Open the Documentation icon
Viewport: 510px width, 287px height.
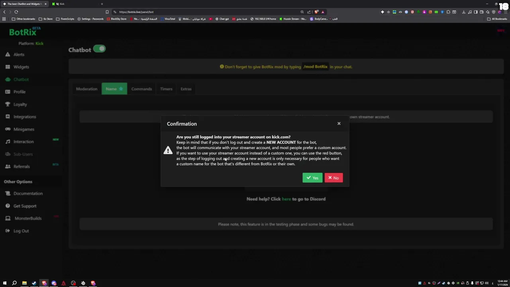(x=8, y=193)
